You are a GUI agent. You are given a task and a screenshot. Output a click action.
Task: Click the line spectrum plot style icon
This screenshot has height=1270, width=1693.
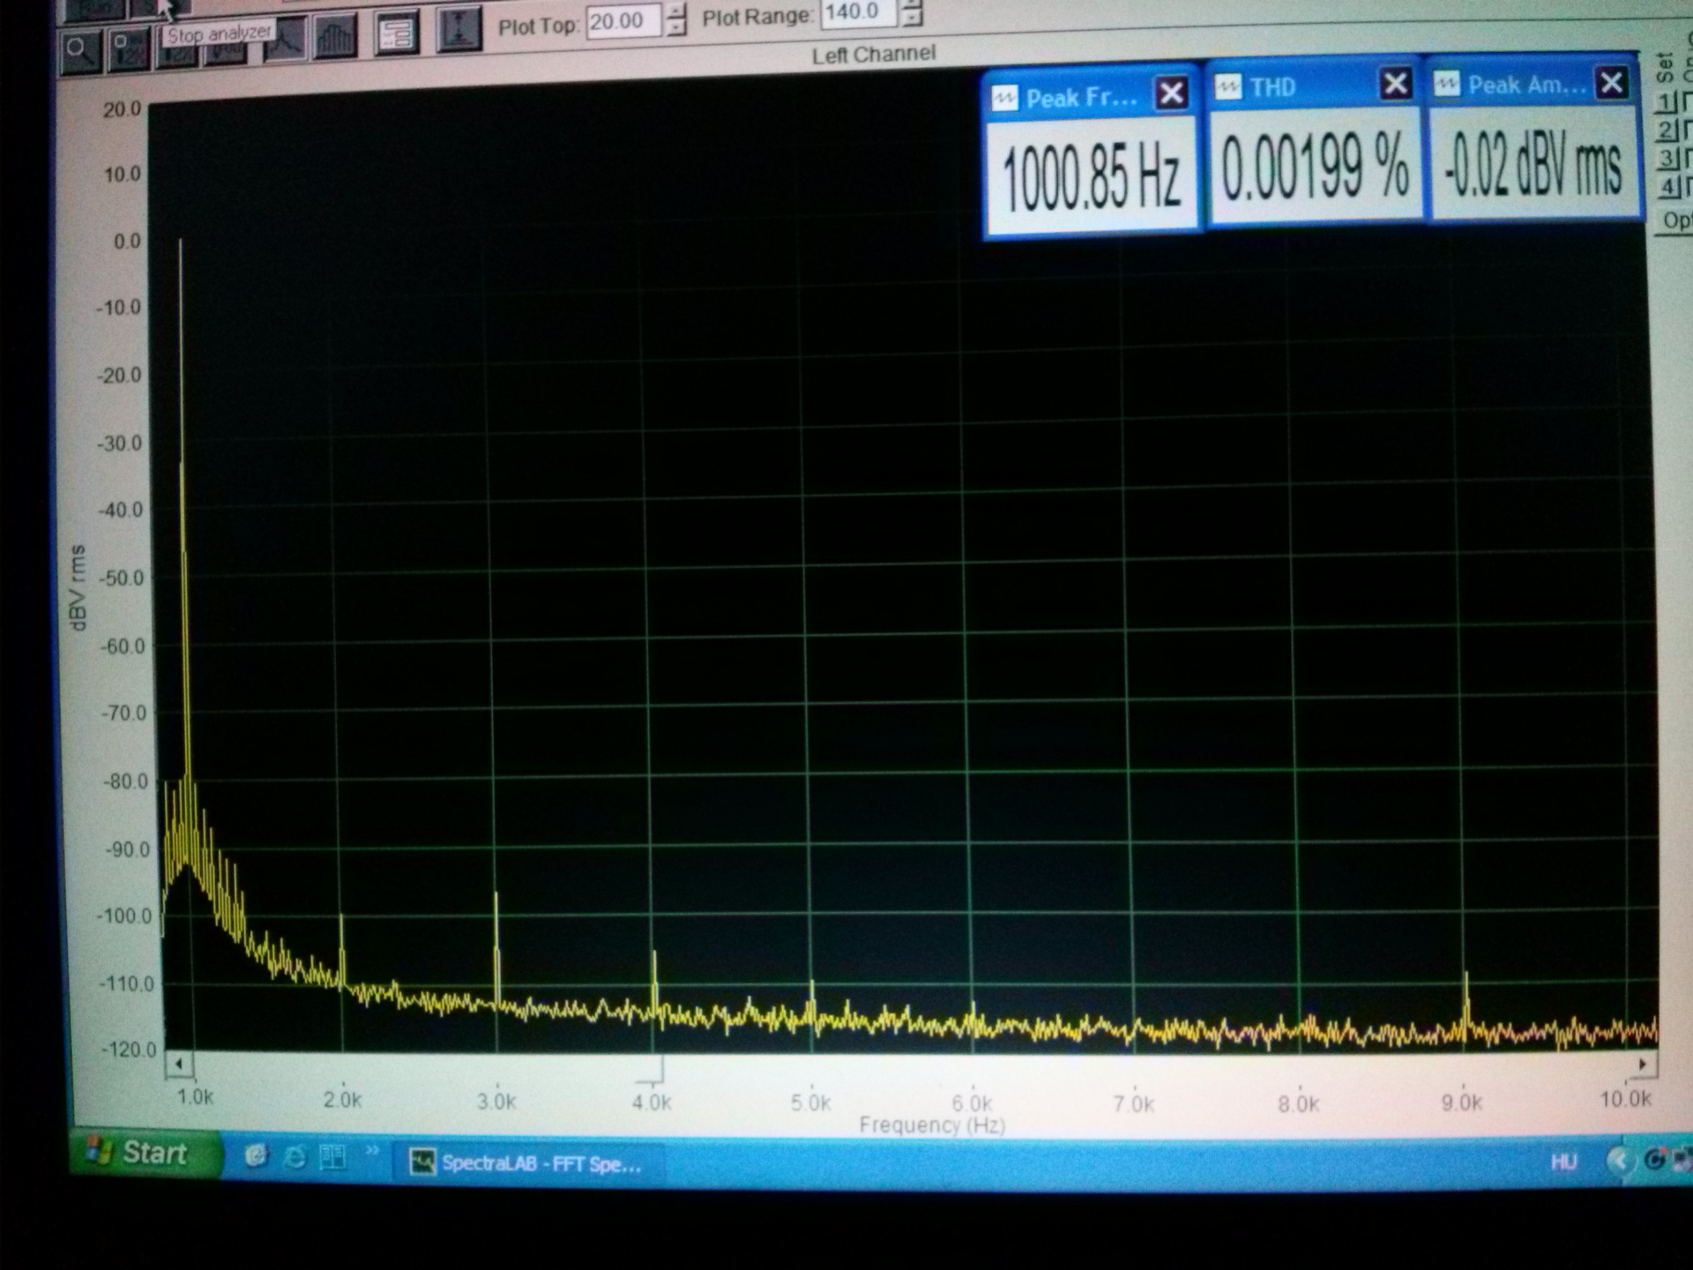287,40
